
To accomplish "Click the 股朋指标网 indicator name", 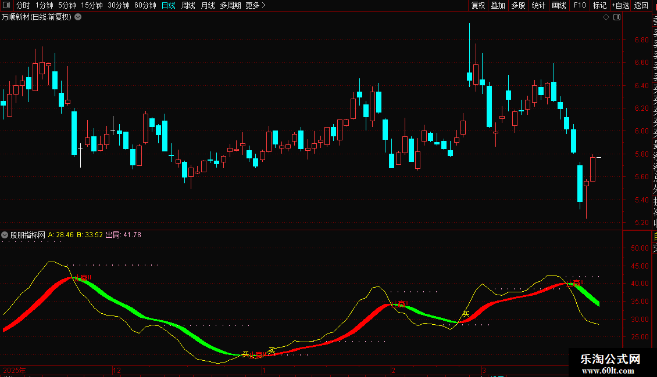I will pos(28,235).
